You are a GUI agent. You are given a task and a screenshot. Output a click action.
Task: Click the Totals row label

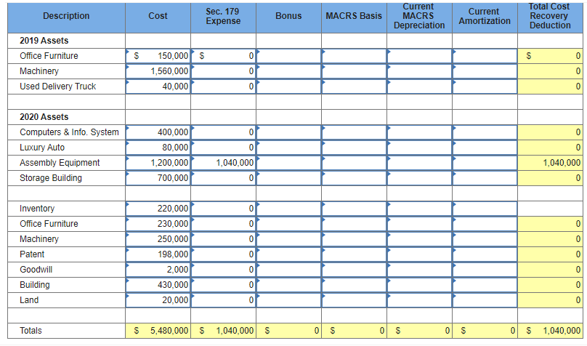[31, 331]
